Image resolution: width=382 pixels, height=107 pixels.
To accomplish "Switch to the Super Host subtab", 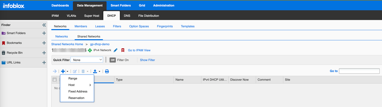I will 92,16.
